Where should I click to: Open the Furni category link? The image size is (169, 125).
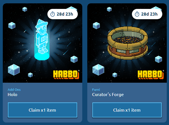[96, 90]
